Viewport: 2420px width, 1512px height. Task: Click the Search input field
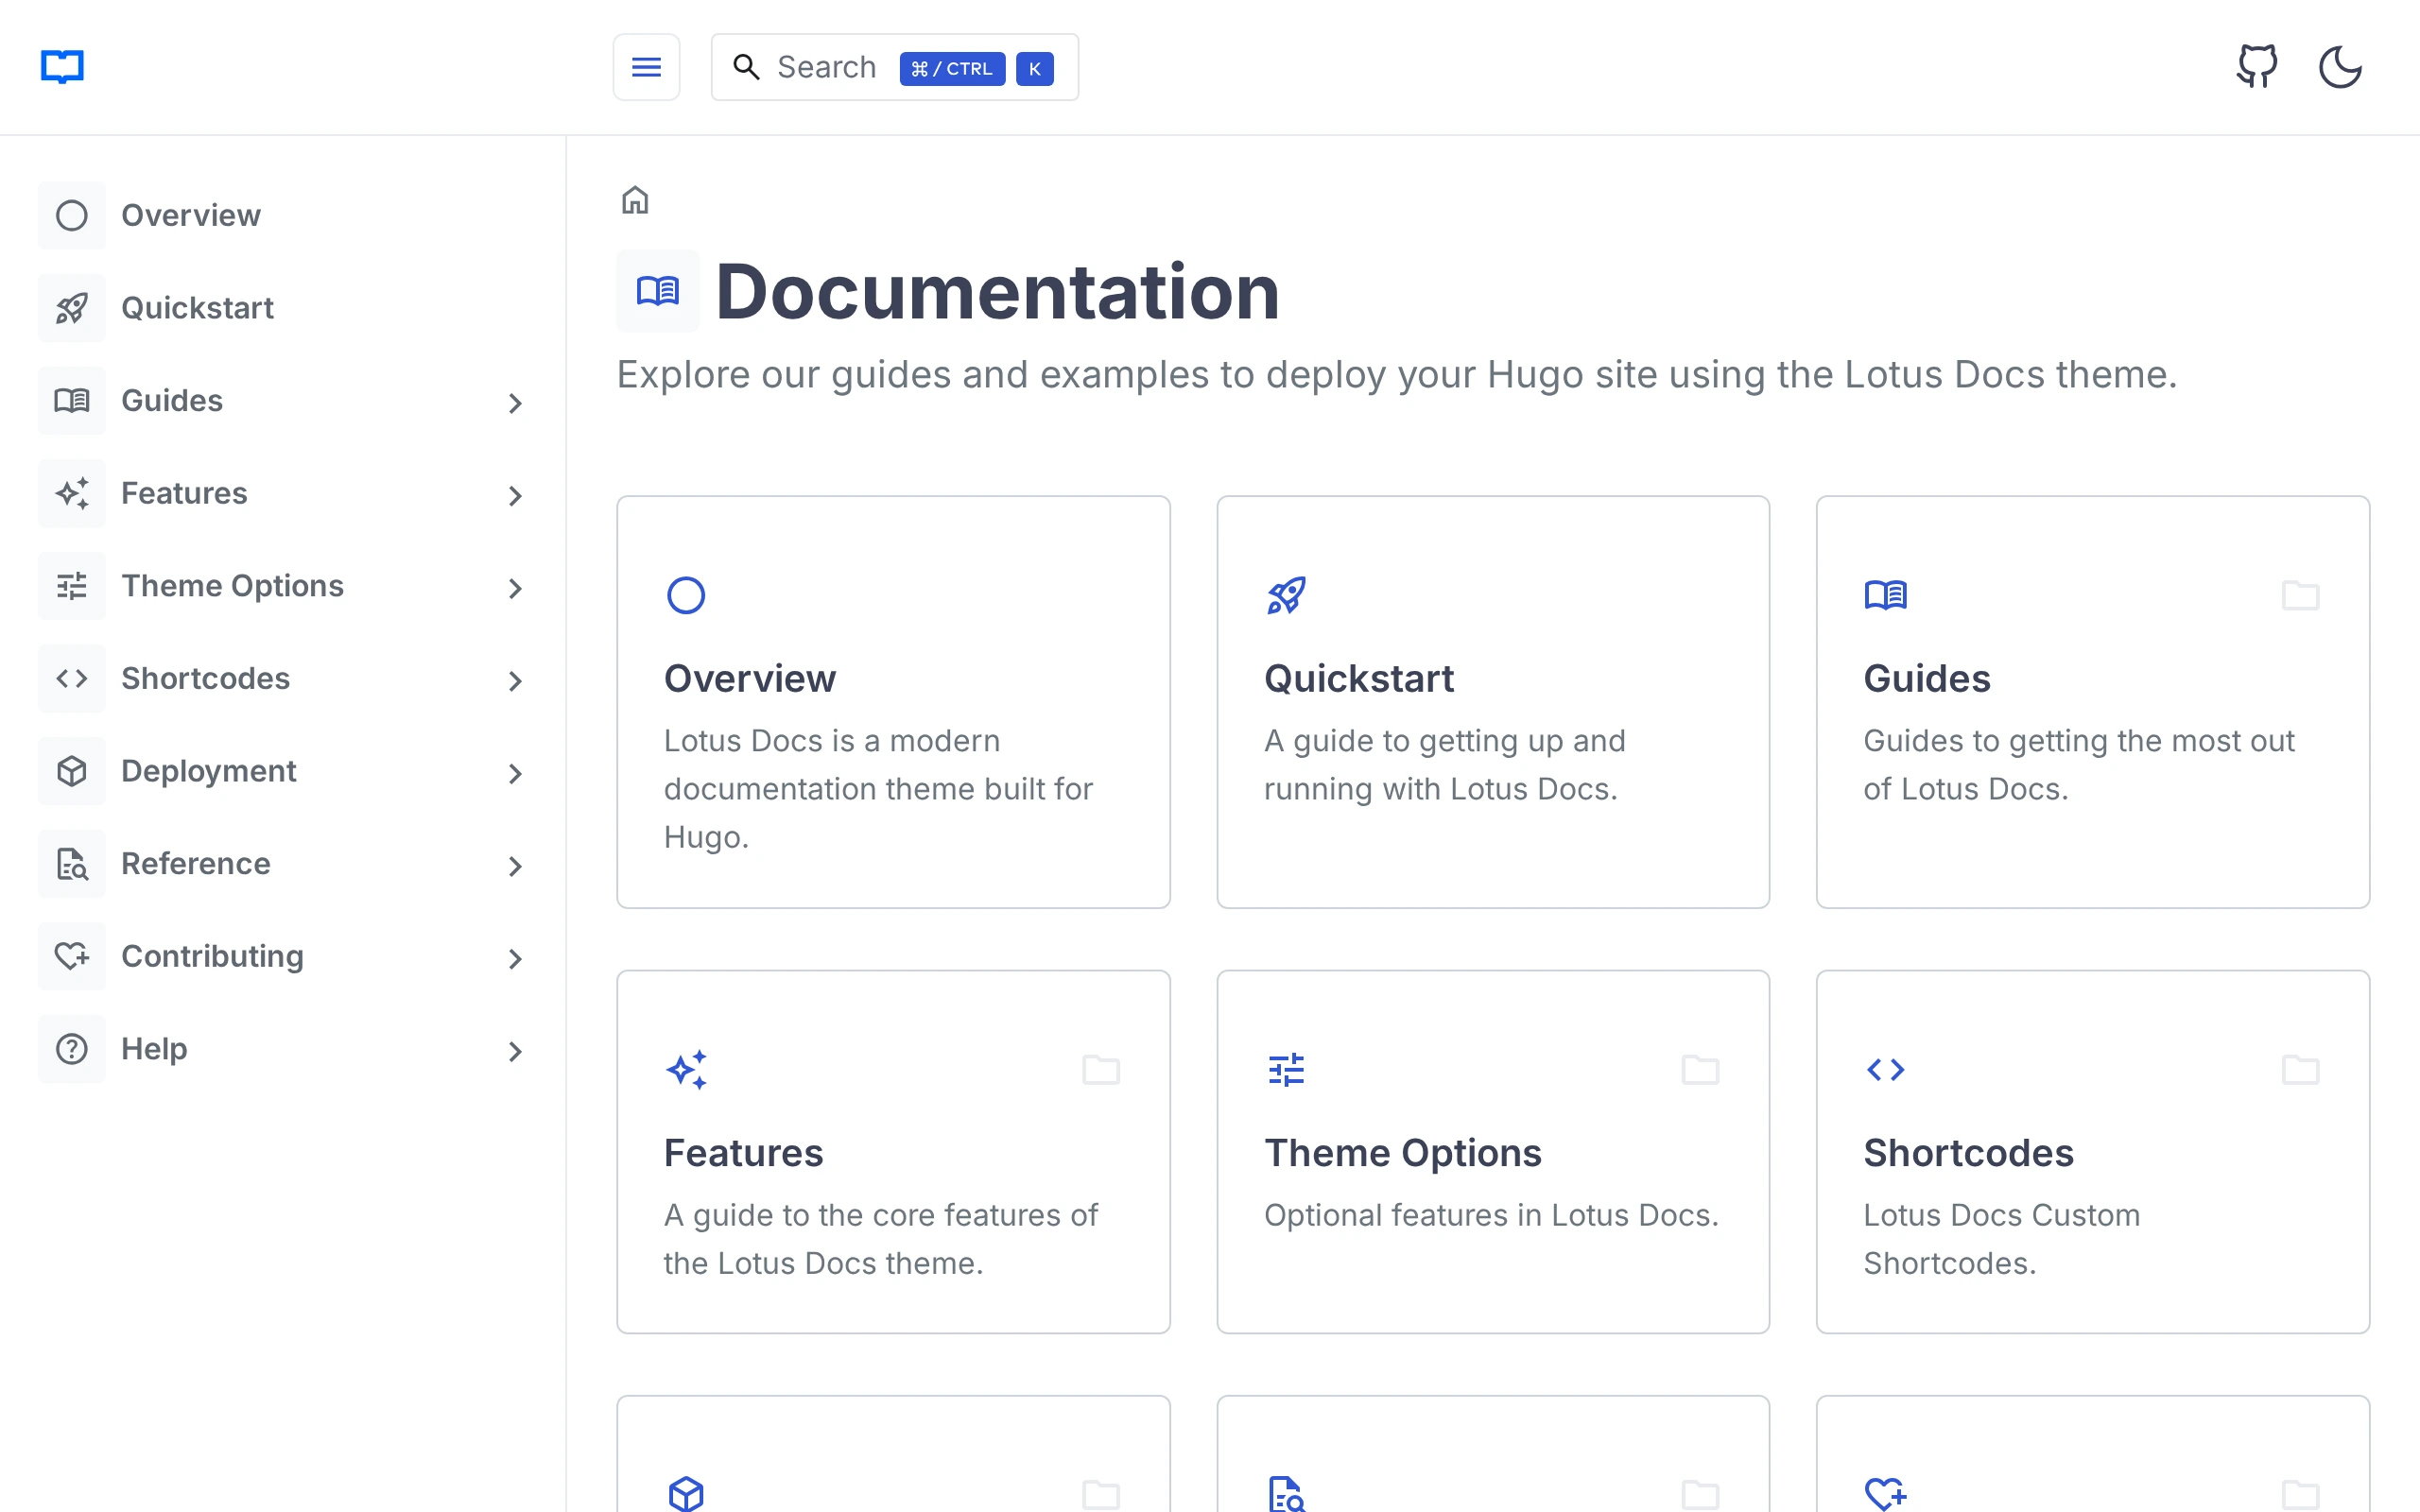pyautogui.click(x=894, y=67)
